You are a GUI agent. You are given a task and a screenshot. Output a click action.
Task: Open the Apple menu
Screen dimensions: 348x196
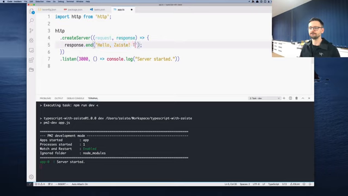[x=4, y=1]
